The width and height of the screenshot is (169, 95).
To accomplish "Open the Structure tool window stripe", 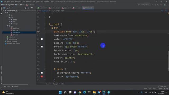I will point(1,70).
